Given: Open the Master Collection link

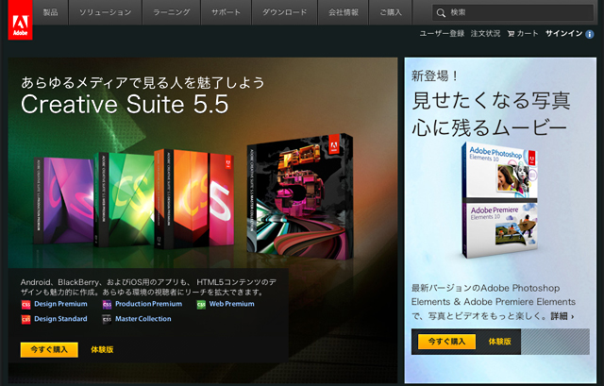Looking at the screenshot, I should (143, 319).
